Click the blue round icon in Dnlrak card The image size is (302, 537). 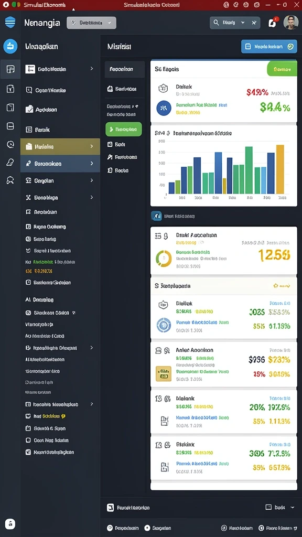[164, 108]
